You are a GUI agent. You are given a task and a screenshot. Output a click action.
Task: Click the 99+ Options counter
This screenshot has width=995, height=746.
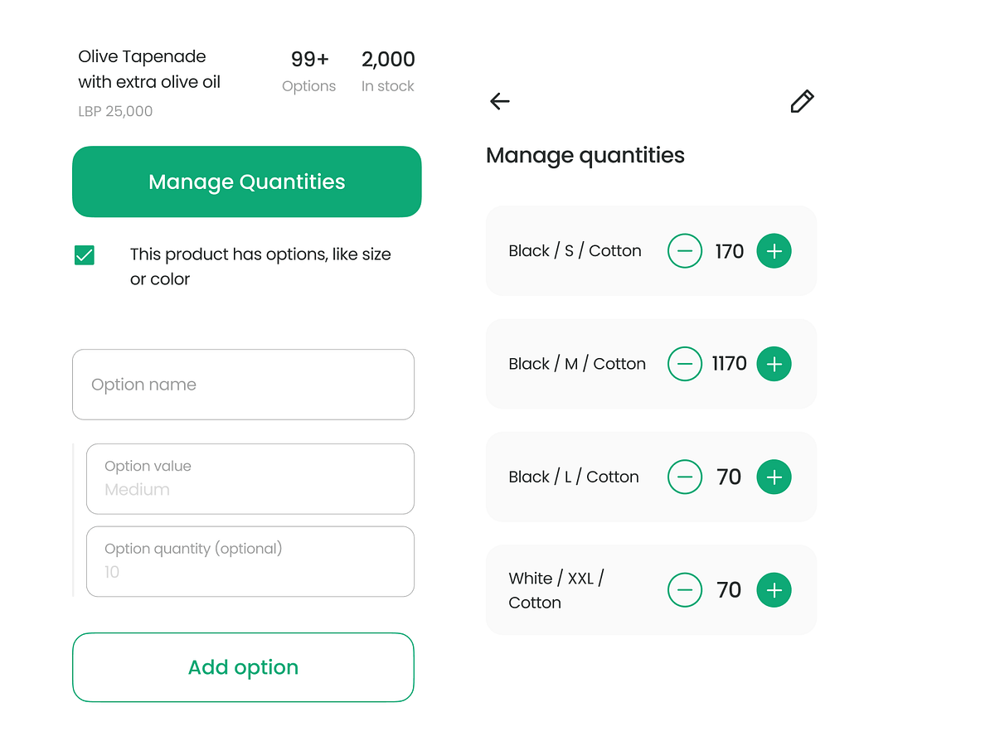[x=308, y=70]
